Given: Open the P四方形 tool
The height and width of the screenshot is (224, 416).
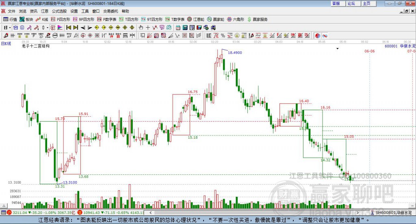Looking at the screenshot, I should [61, 20].
